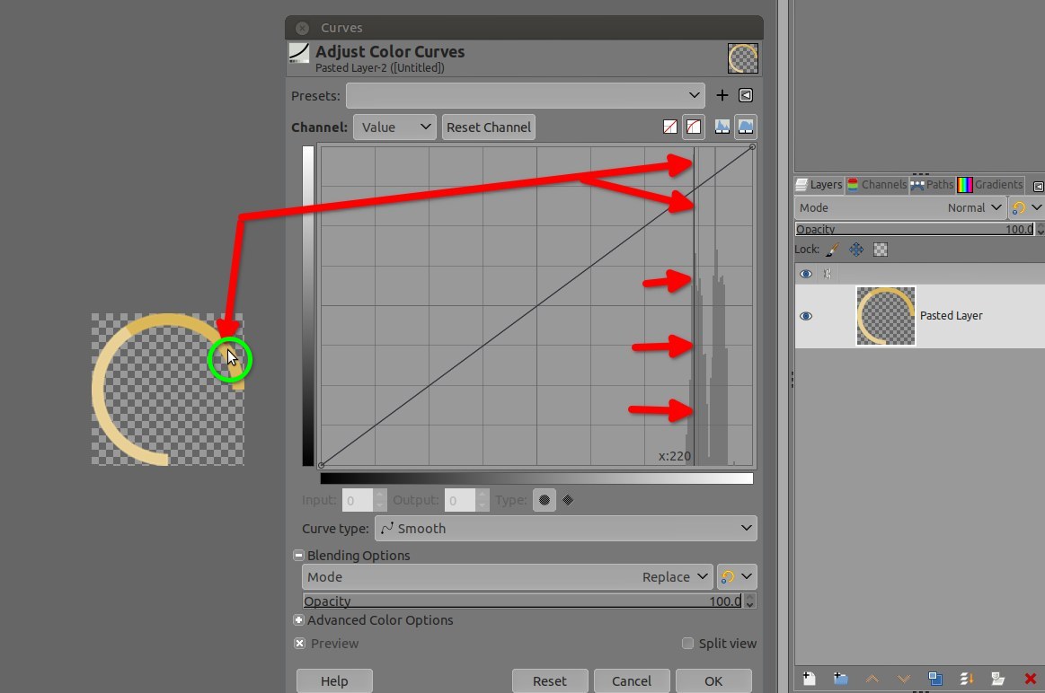The image size is (1045, 693).
Task: Increase or decrease Curves opacity with the spinner arrows
Action: (749, 601)
